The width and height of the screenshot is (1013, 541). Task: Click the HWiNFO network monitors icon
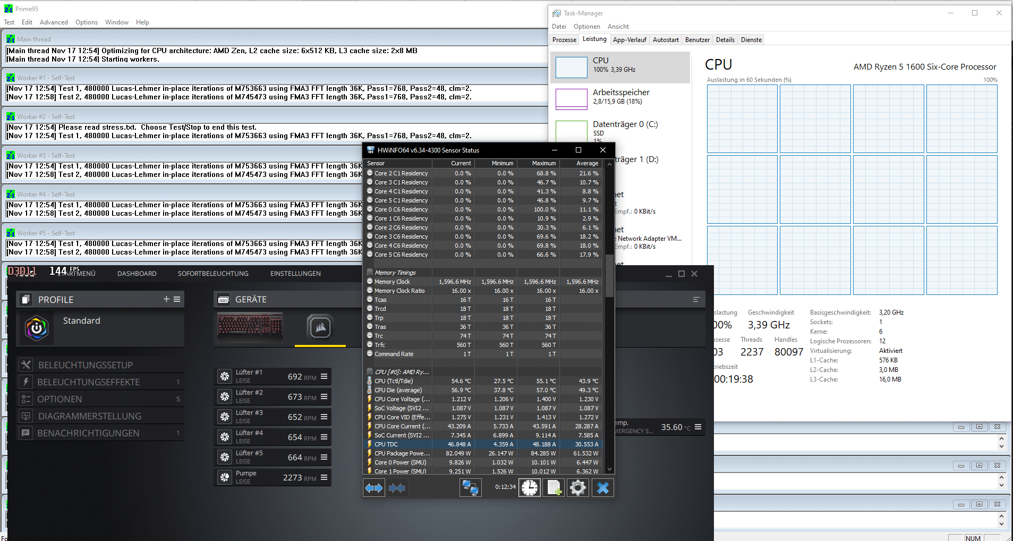(x=470, y=487)
